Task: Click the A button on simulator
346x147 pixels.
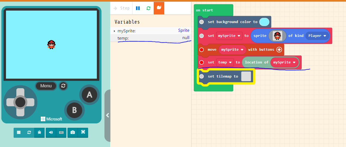Action: tap(89, 95)
